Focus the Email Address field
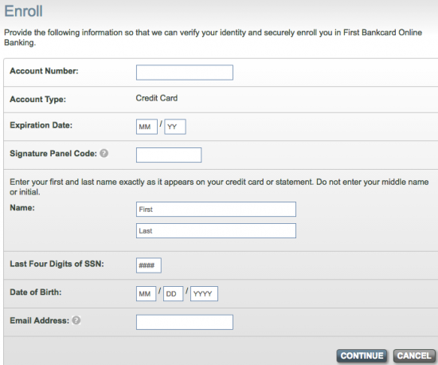Image resolution: width=438 pixels, height=365 pixels. [x=185, y=322]
